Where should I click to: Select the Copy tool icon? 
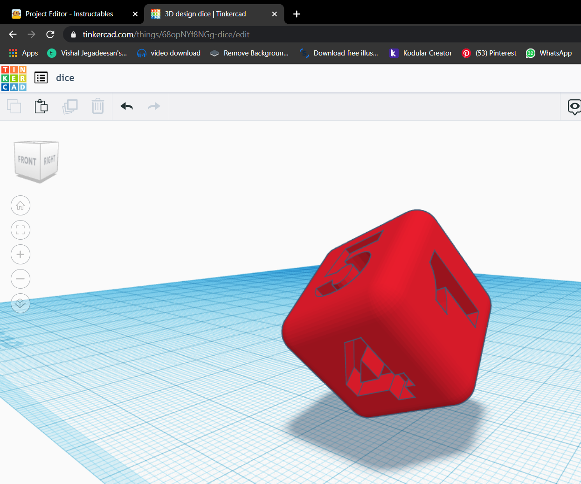pos(14,106)
